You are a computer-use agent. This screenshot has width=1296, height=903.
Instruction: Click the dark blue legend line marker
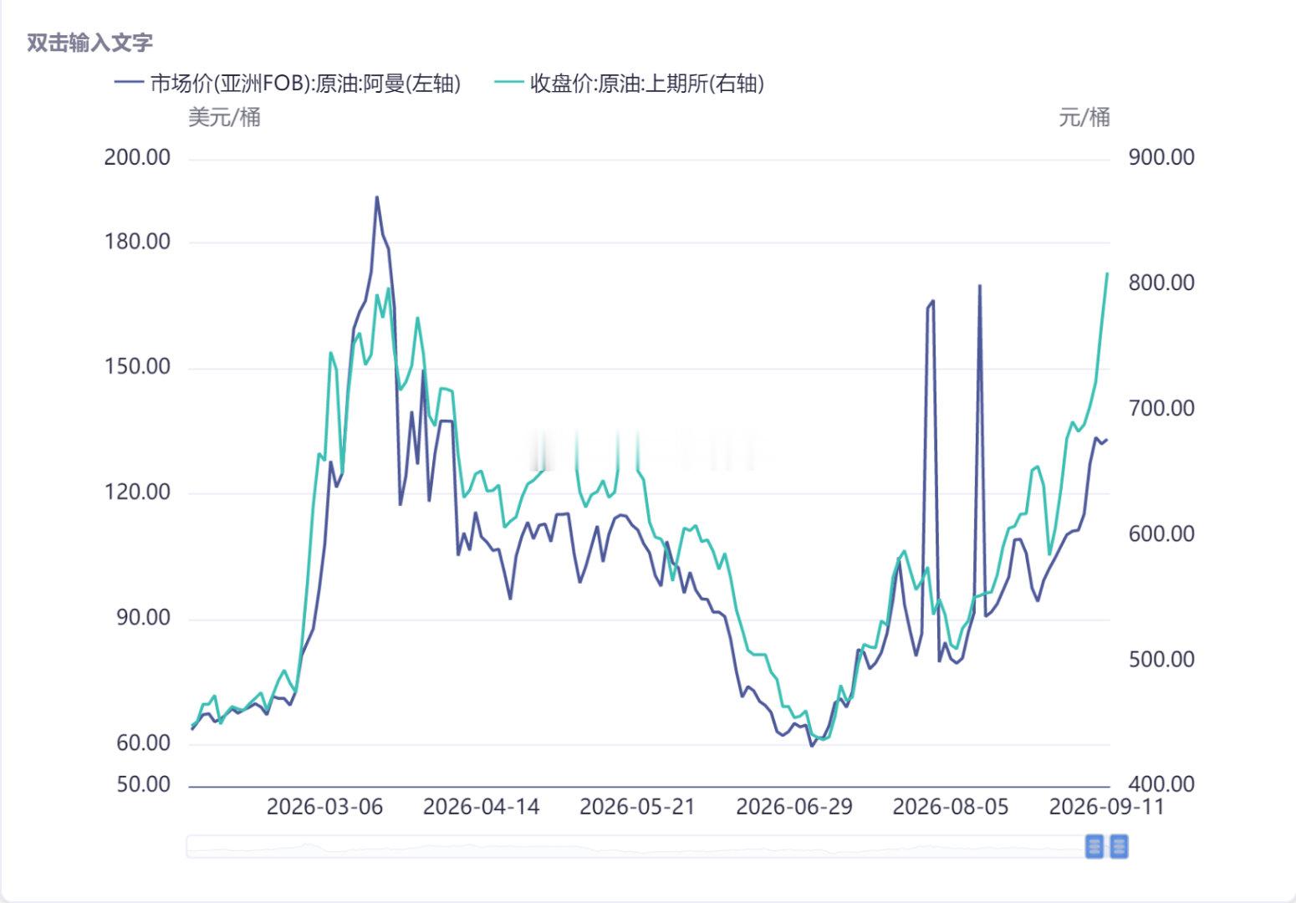point(128,83)
